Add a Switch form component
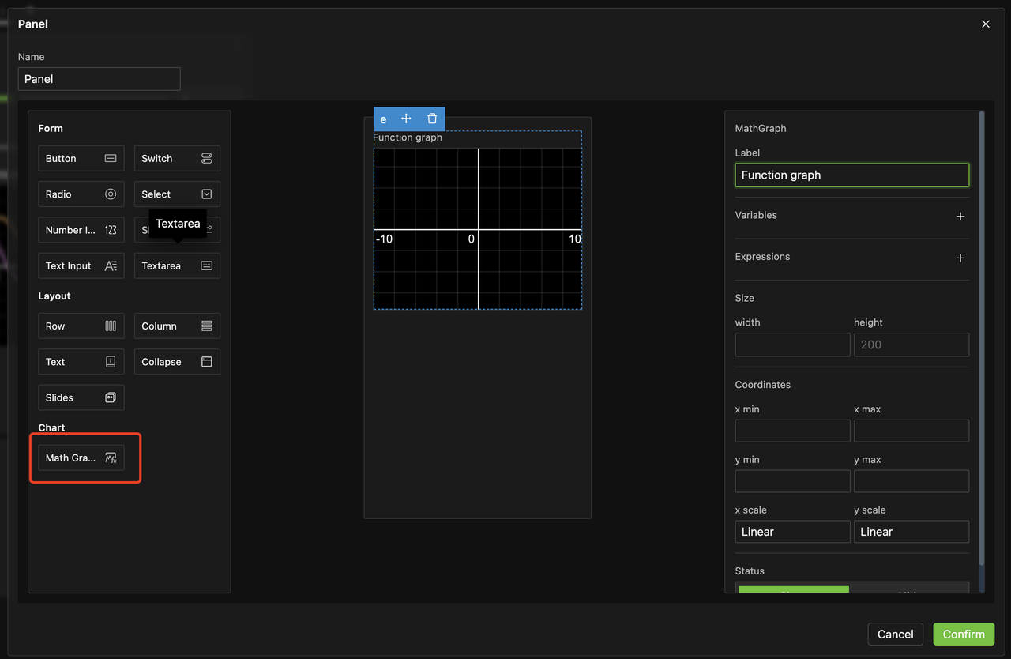This screenshot has width=1011, height=659. tap(177, 158)
